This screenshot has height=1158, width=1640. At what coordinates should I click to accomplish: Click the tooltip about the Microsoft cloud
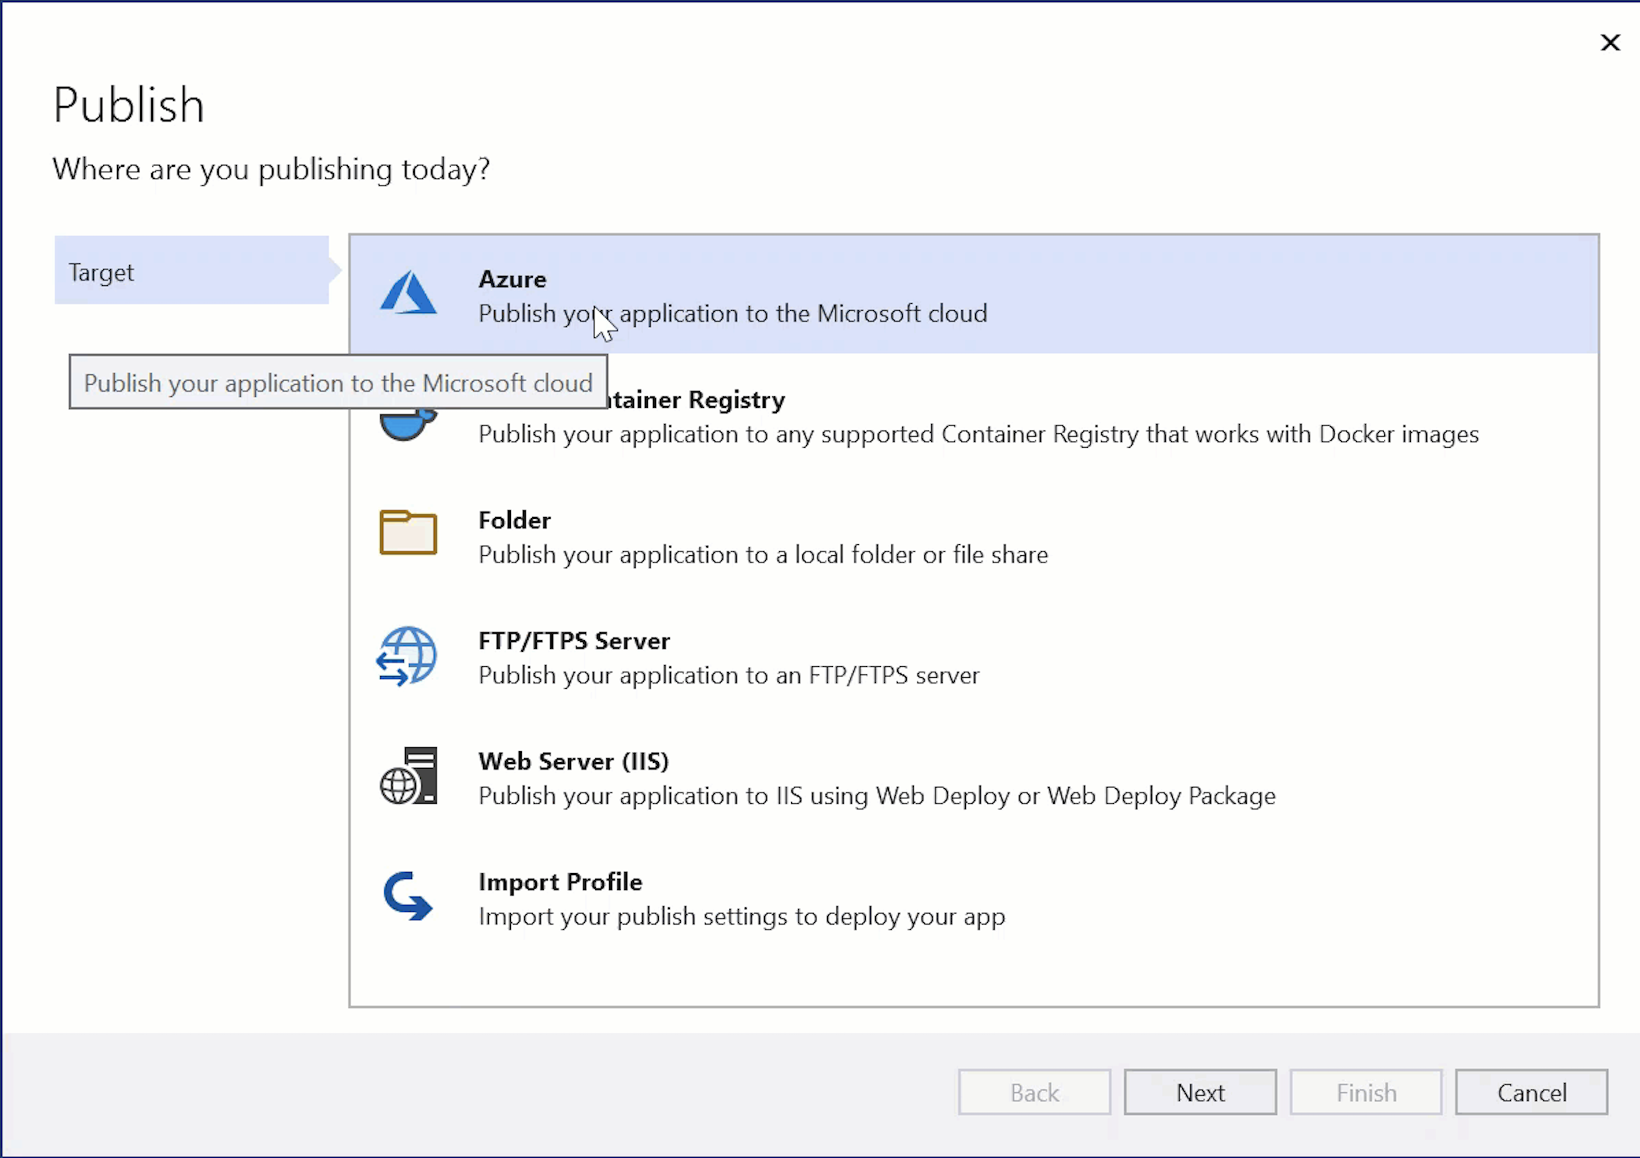point(338,383)
